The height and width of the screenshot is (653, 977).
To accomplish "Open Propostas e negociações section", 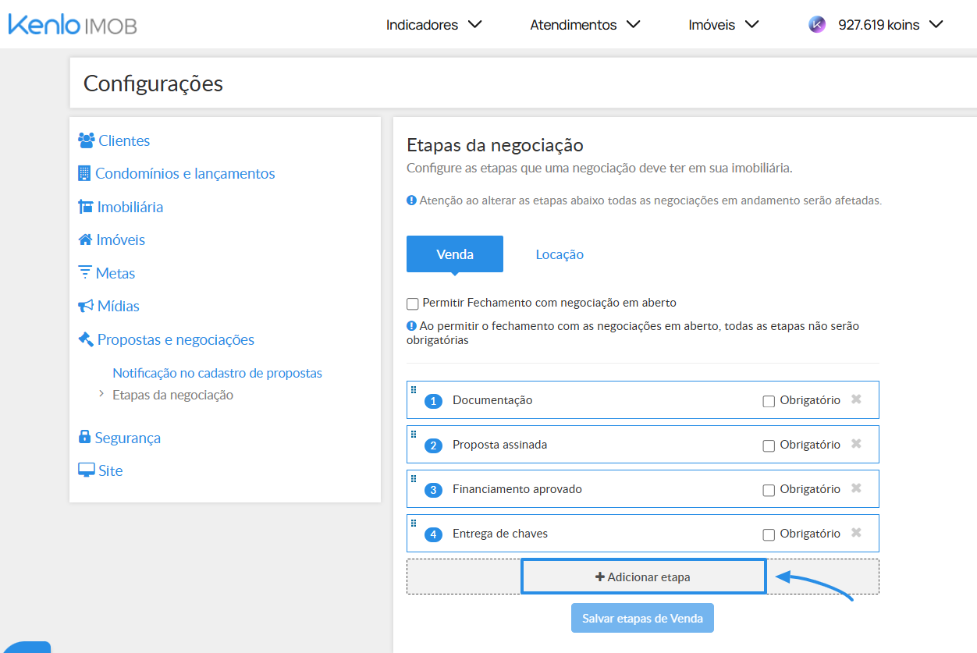I will pyautogui.click(x=176, y=339).
